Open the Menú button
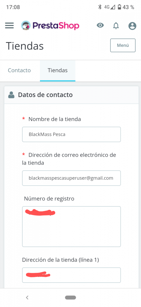 [x=123, y=45]
